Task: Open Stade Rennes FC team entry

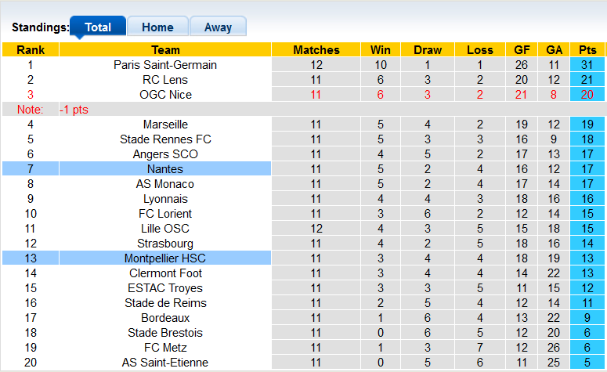Action: click(x=165, y=139)
